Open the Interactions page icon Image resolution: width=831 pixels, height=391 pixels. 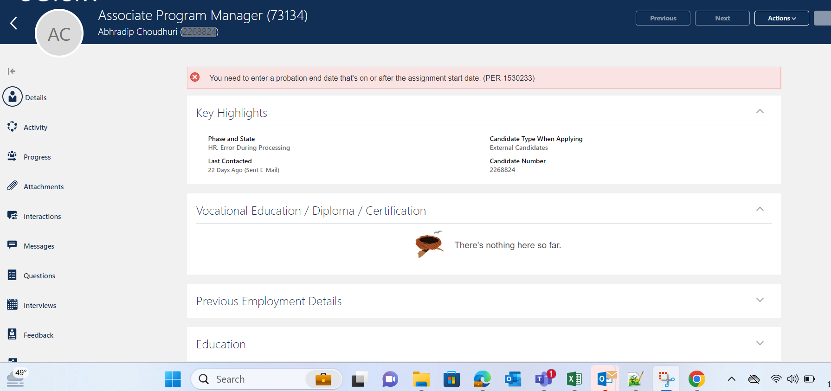pos(13,216)
